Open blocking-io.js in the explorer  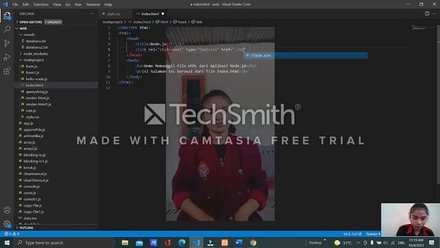(x=34, y=155)
